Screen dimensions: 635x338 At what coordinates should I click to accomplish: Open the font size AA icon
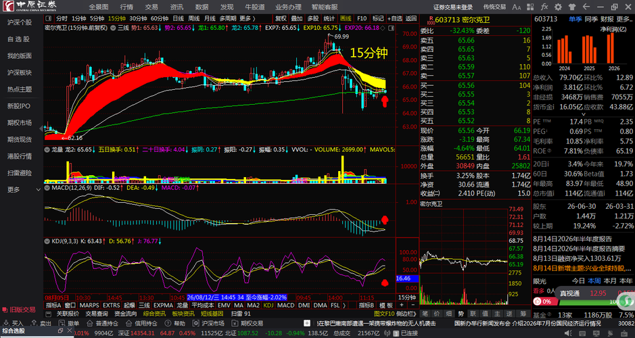517,7
